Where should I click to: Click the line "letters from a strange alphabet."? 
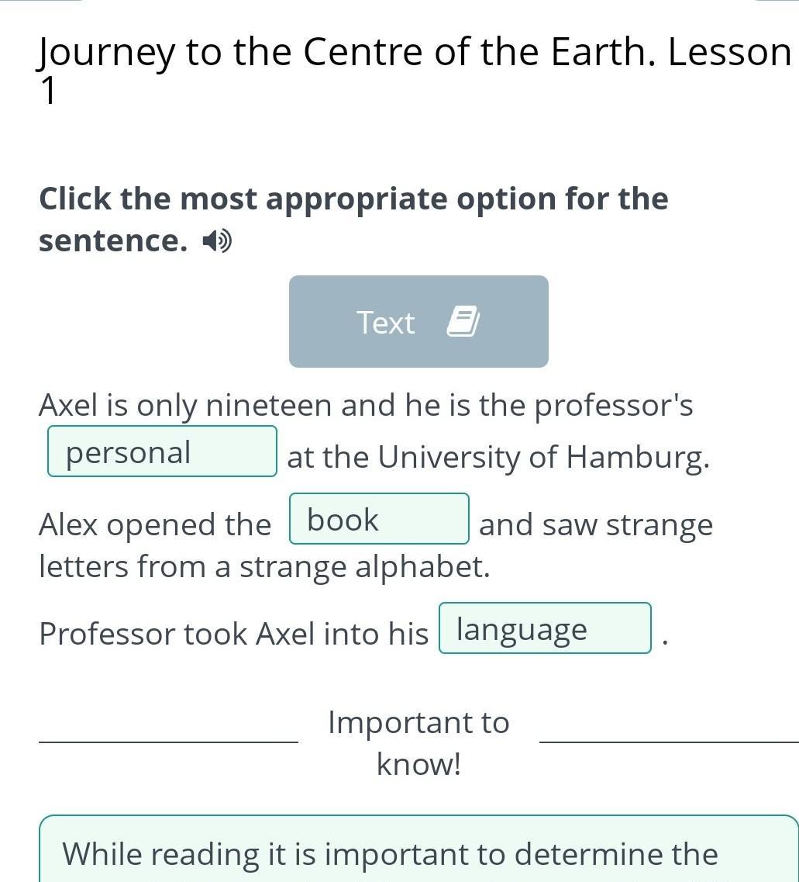pos(264,566)
